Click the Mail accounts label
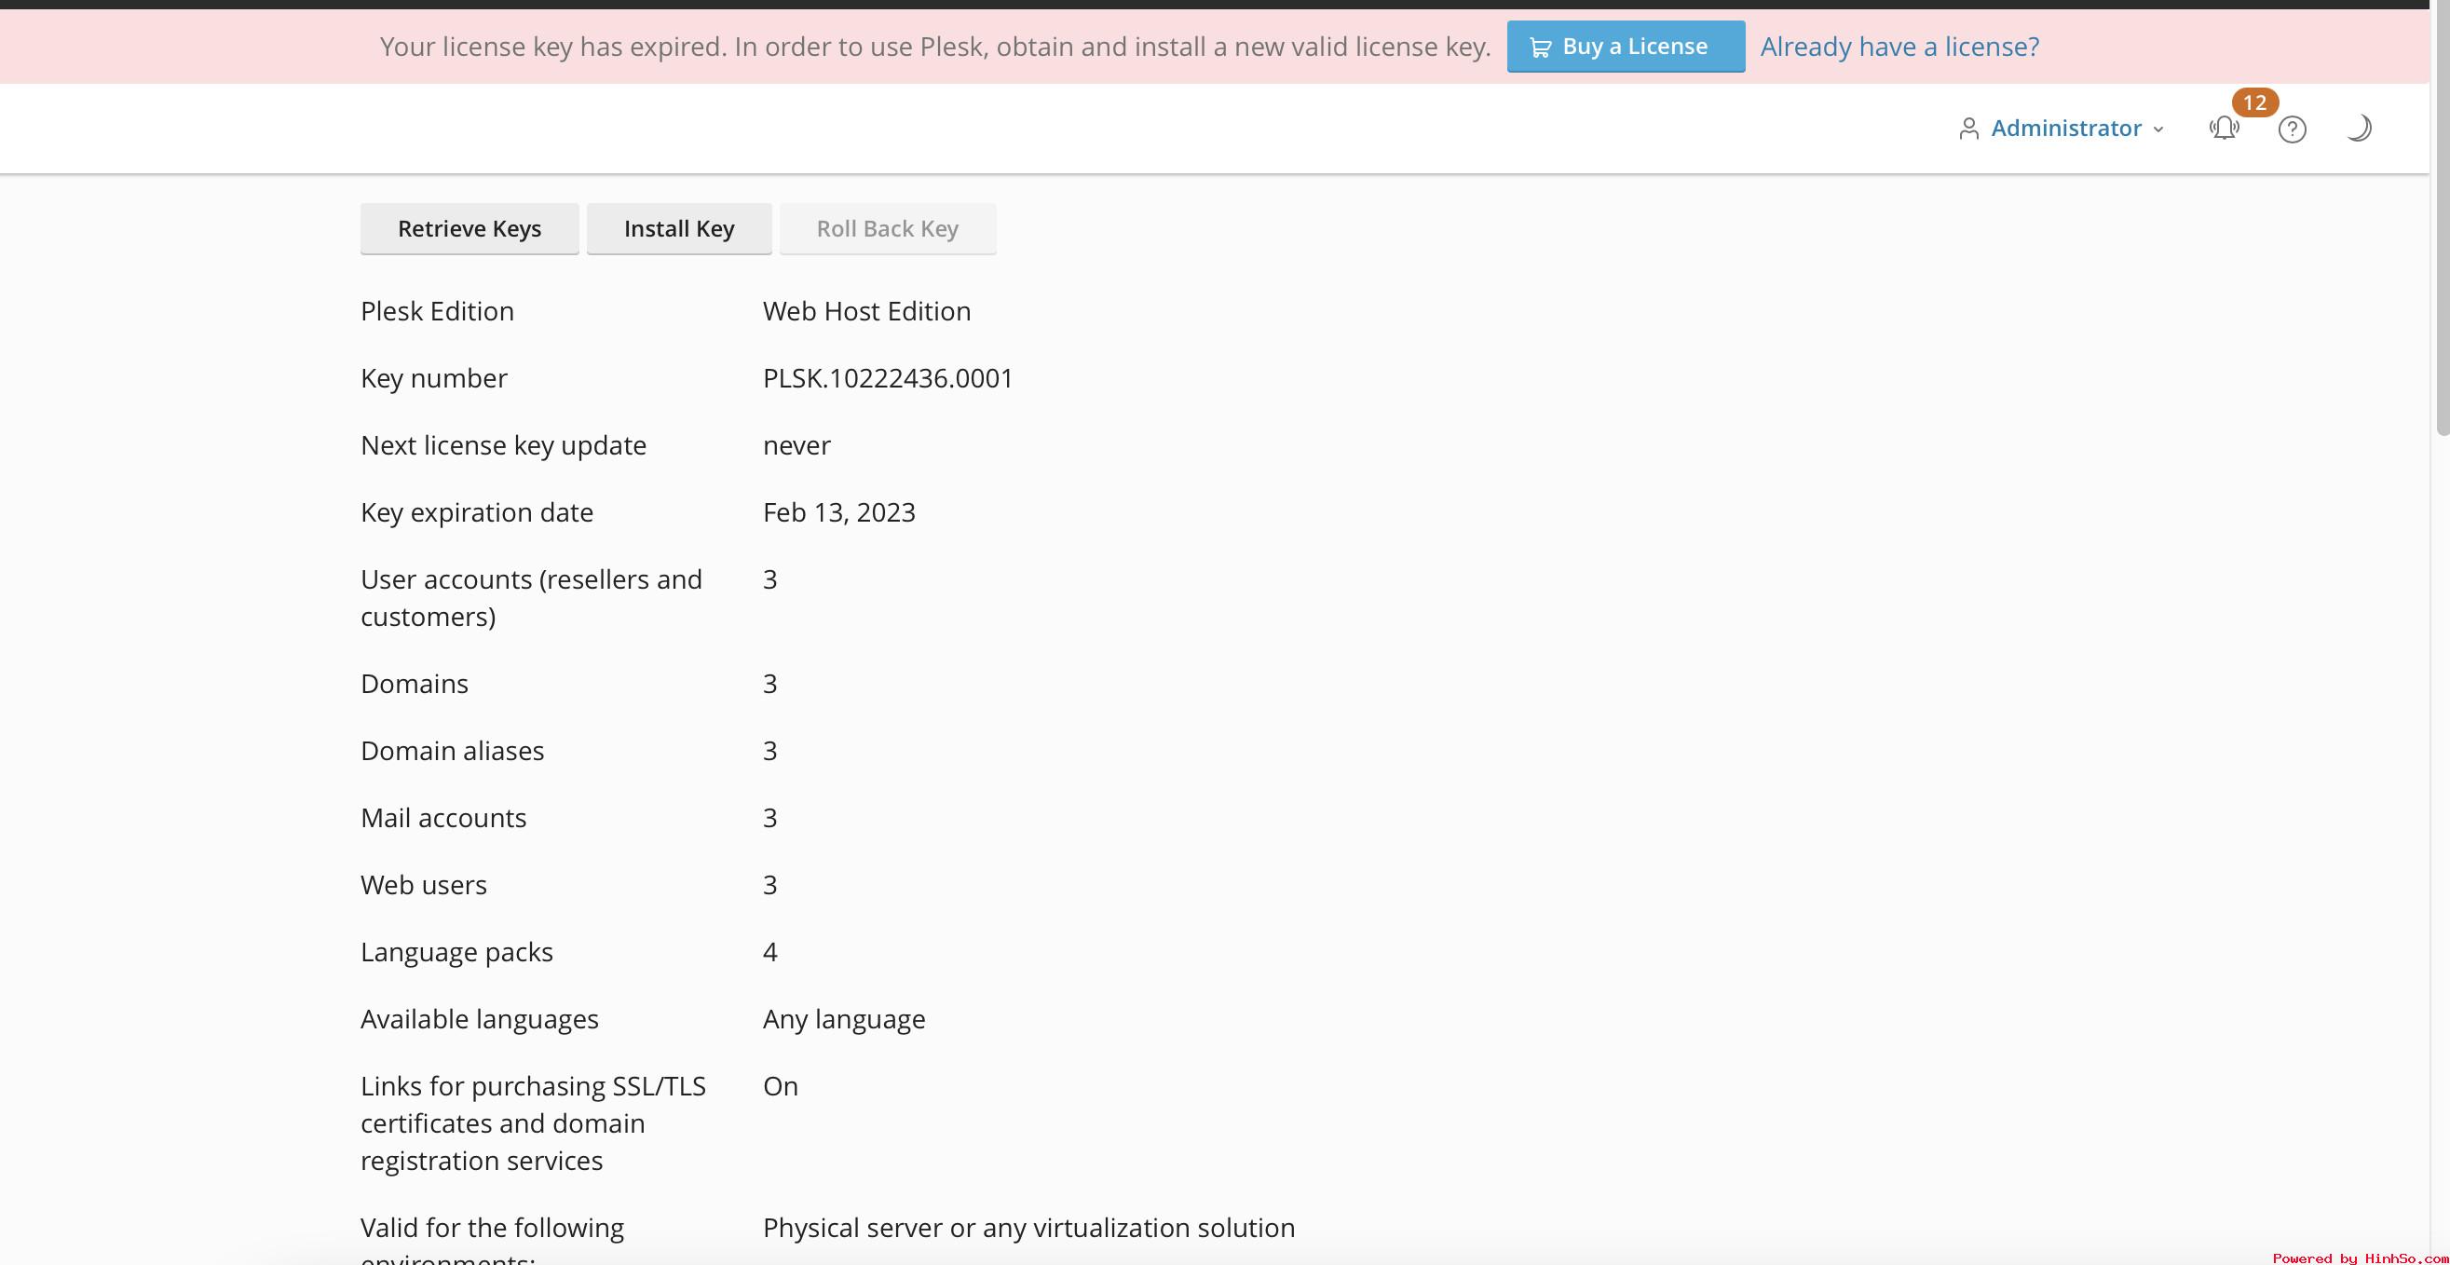The width and height of the screenshot is (2450, 1265). click(443, 818)
